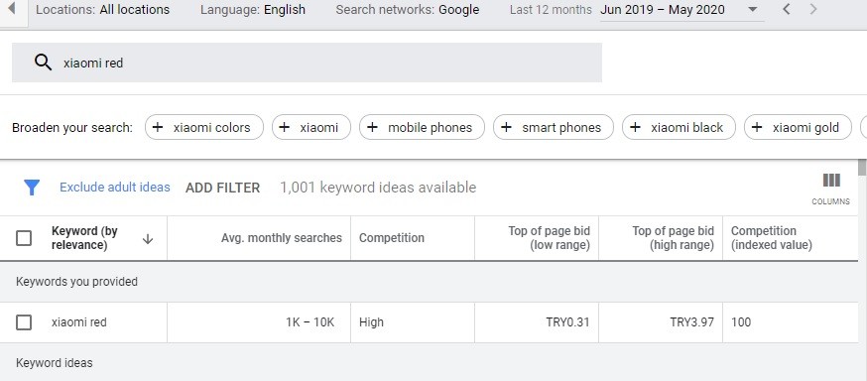The image size is (867, 381).
Task: Expand the date range dropdown arrow
Action: [752, 9]
